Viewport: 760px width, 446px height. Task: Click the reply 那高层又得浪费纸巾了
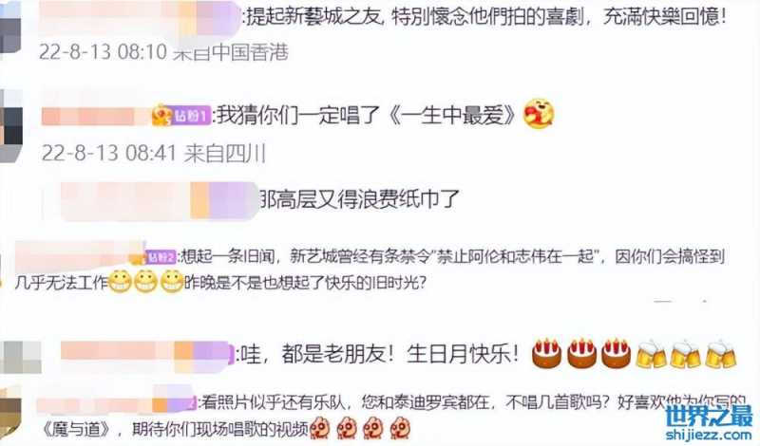360,199
